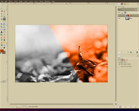Reset tool options to defaults
The height and width of the screenshot is (111, 139).
(x=136, y=107)
